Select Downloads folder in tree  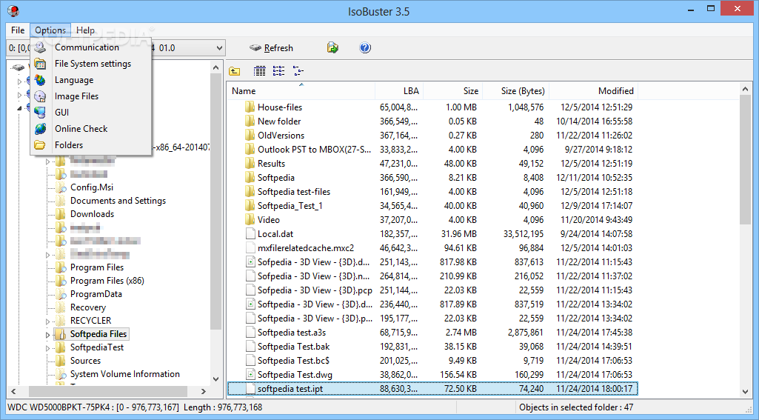(x=92, y=213)
